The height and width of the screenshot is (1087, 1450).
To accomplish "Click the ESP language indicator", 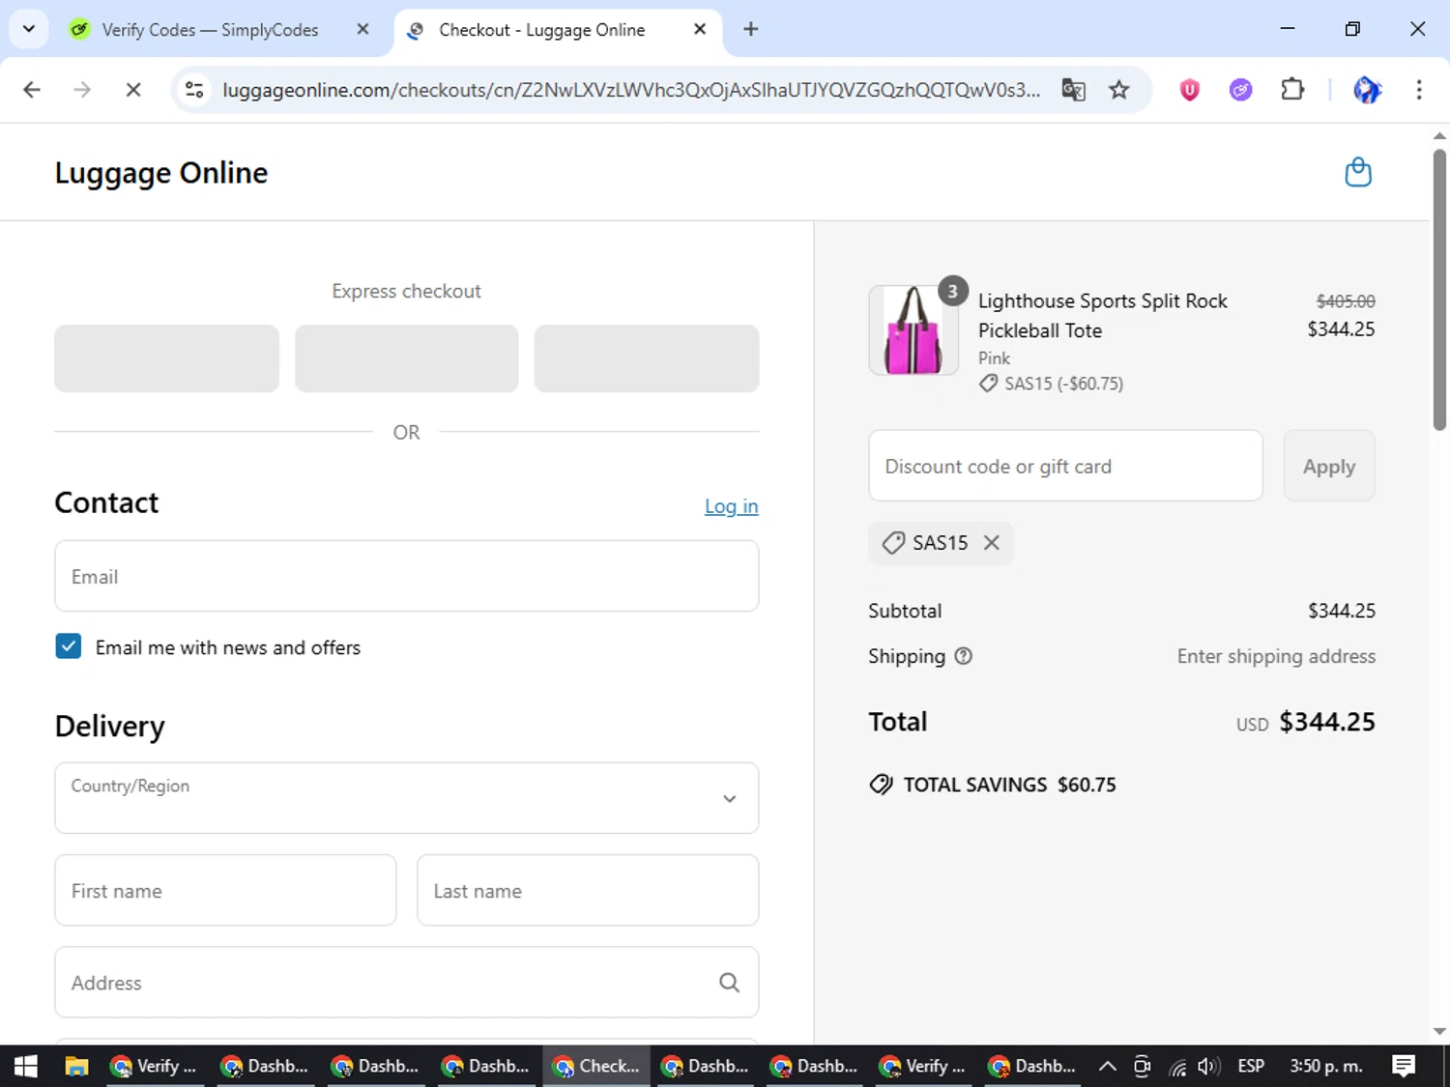I will coord(1251,1066).
